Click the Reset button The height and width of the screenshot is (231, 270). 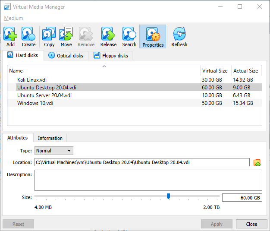pos(18,224)
